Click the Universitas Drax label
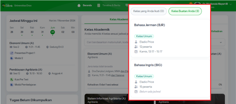236x104 pixels. (23, 6)
